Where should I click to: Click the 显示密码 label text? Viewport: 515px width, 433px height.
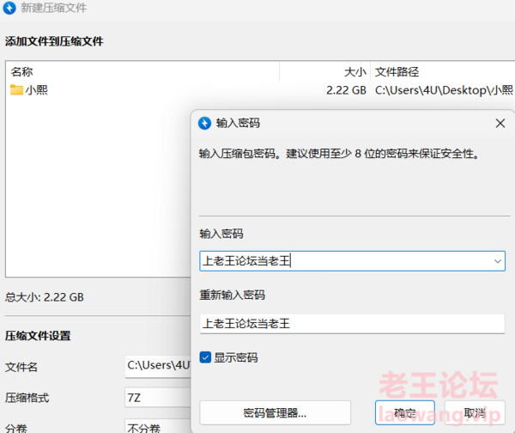pos(236,357)
